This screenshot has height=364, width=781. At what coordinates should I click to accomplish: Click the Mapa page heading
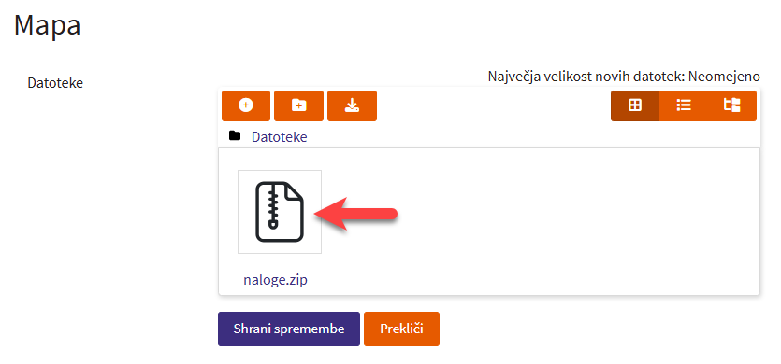point(48,25)
